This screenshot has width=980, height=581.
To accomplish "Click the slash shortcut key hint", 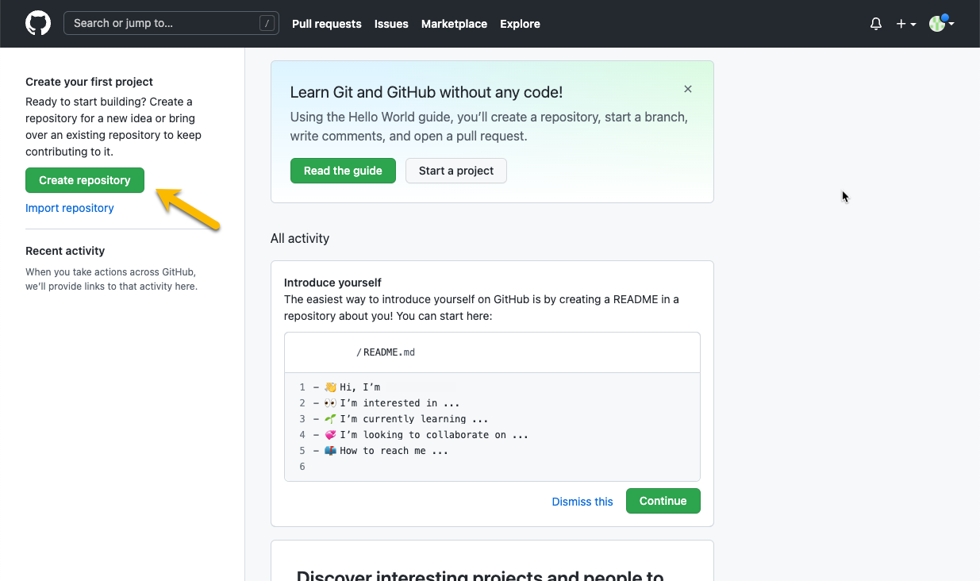I will [x=267, y=24].
